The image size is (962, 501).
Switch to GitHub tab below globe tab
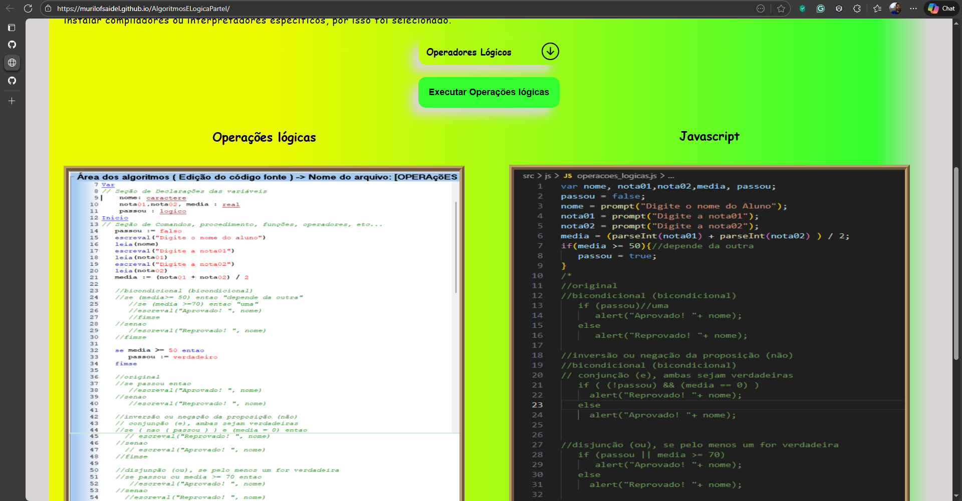point(12,81)
